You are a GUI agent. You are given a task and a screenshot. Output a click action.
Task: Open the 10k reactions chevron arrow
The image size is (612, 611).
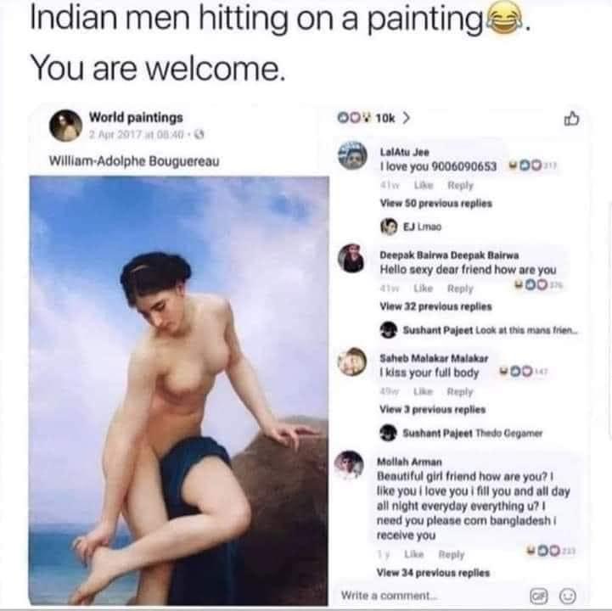[407, 117]
